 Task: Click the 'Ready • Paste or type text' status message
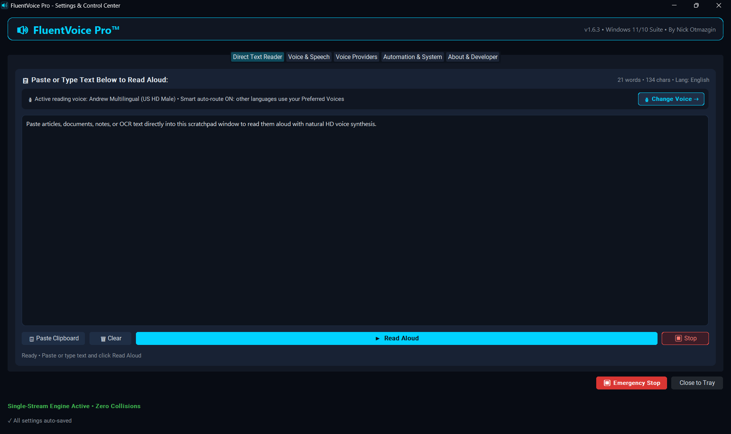pyautogui.click(x=81, y=356)
